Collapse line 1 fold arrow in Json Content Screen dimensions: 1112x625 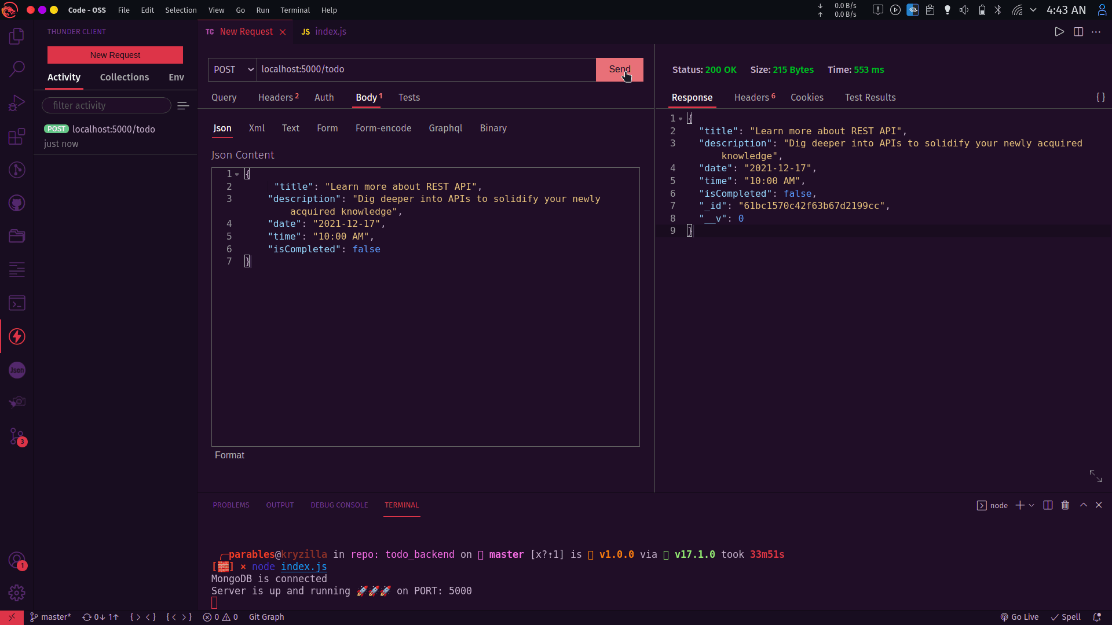coord(237,174)
